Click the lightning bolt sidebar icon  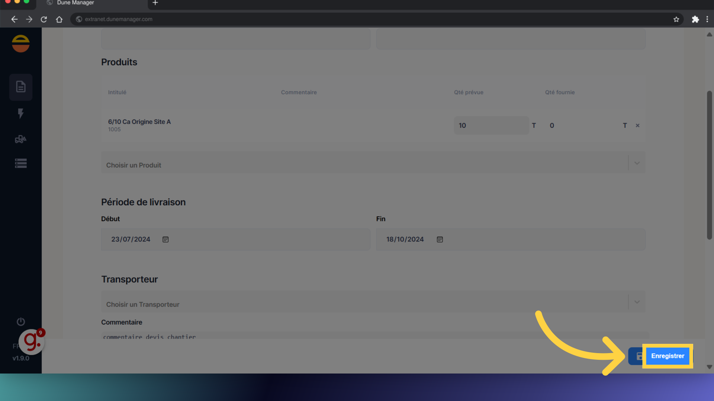tap(21, 113)
